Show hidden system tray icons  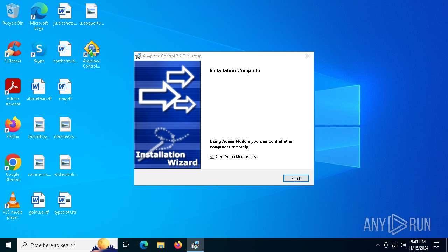(377, 245)
